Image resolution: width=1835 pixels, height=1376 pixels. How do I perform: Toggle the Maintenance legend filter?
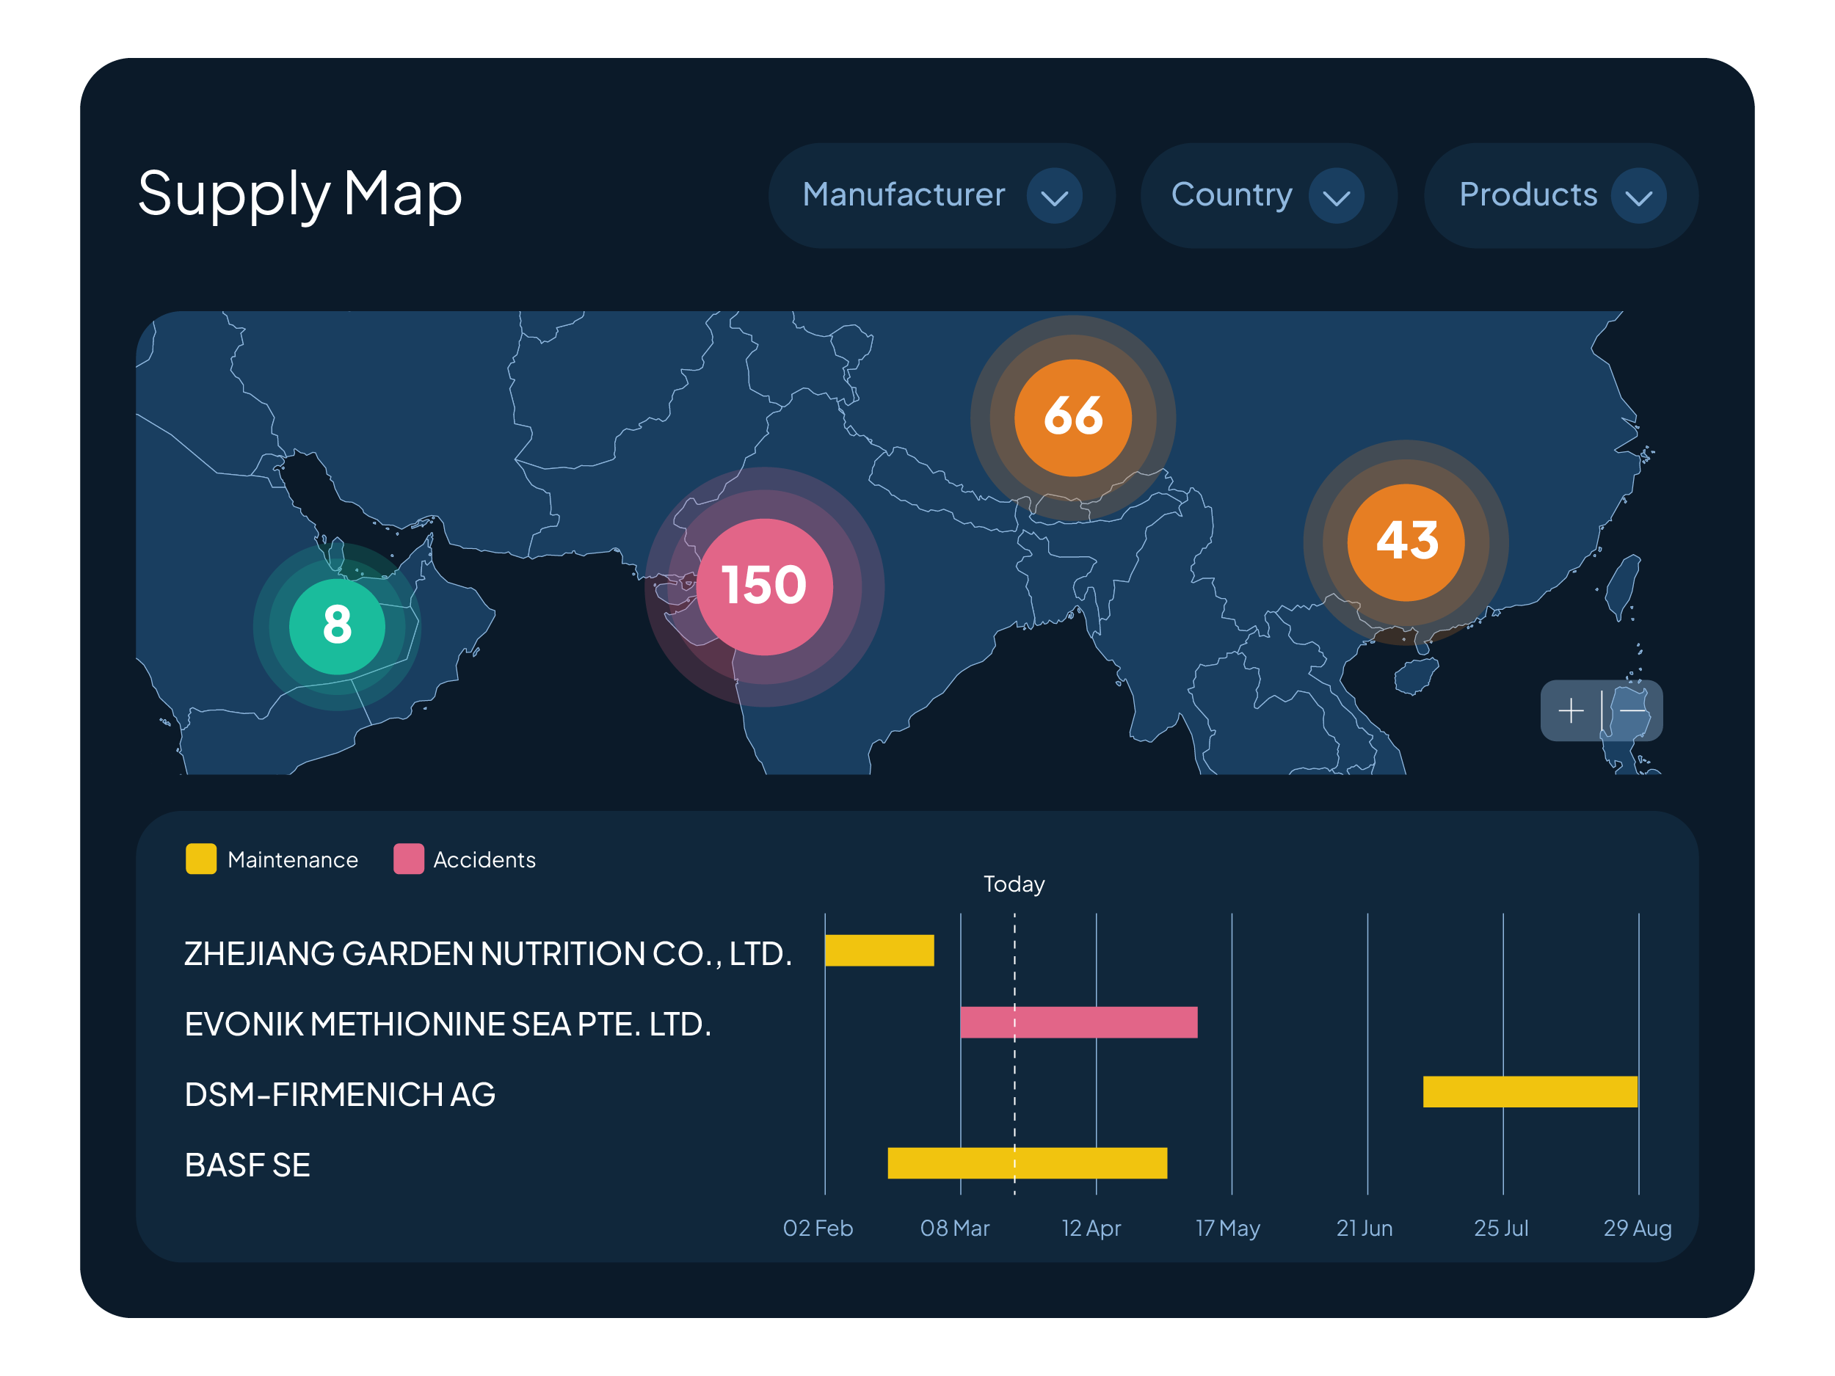292,859
